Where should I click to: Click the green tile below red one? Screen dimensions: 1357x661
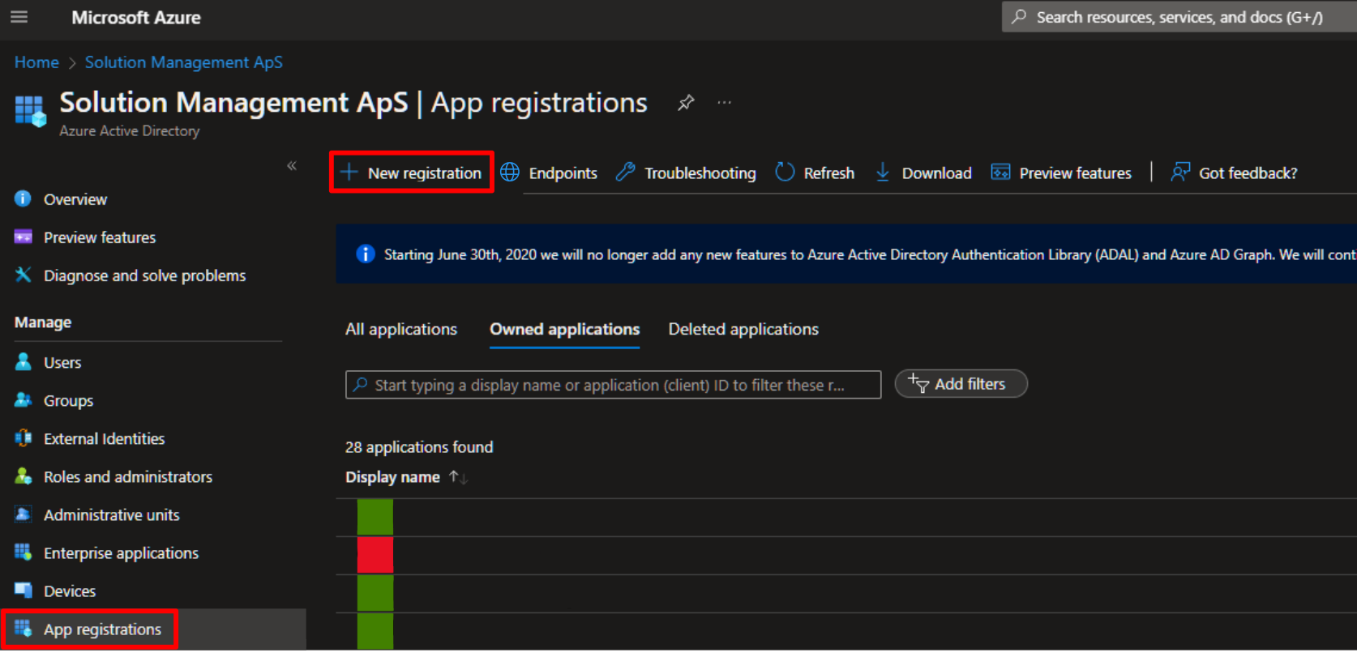pyautogui.click(x=375, y=593)
